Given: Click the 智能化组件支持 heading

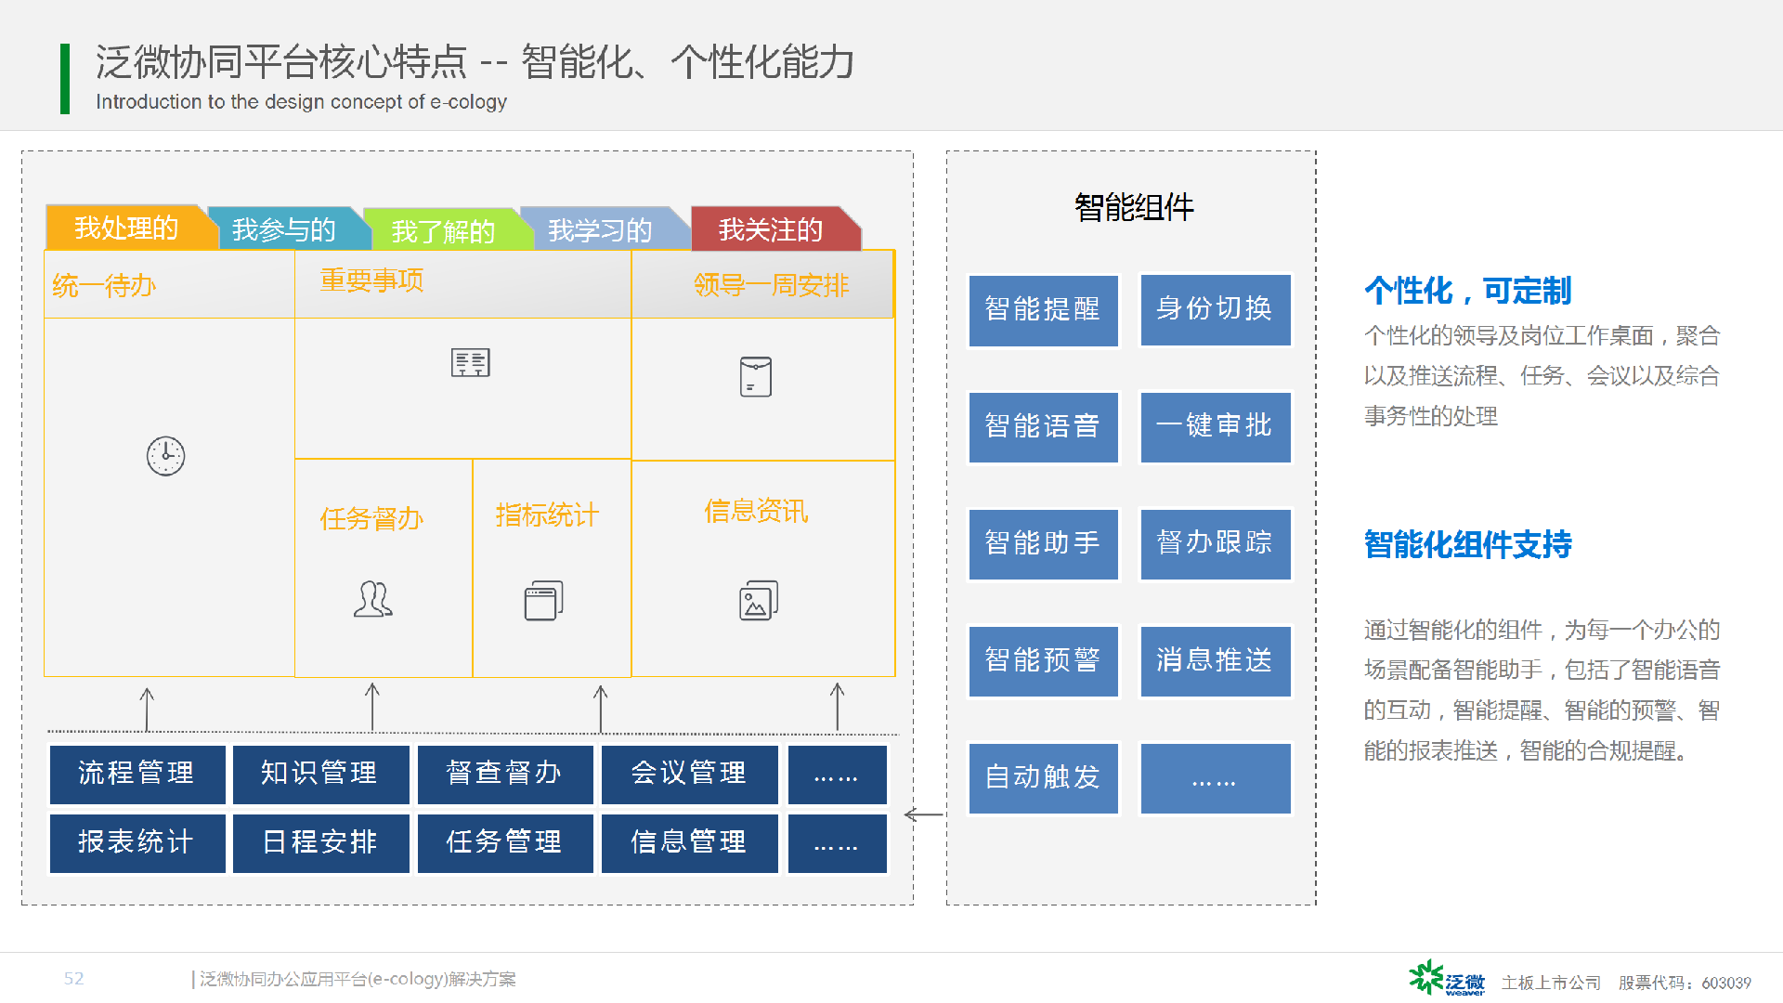Looking at the screenshot, I should [1467, 544].
